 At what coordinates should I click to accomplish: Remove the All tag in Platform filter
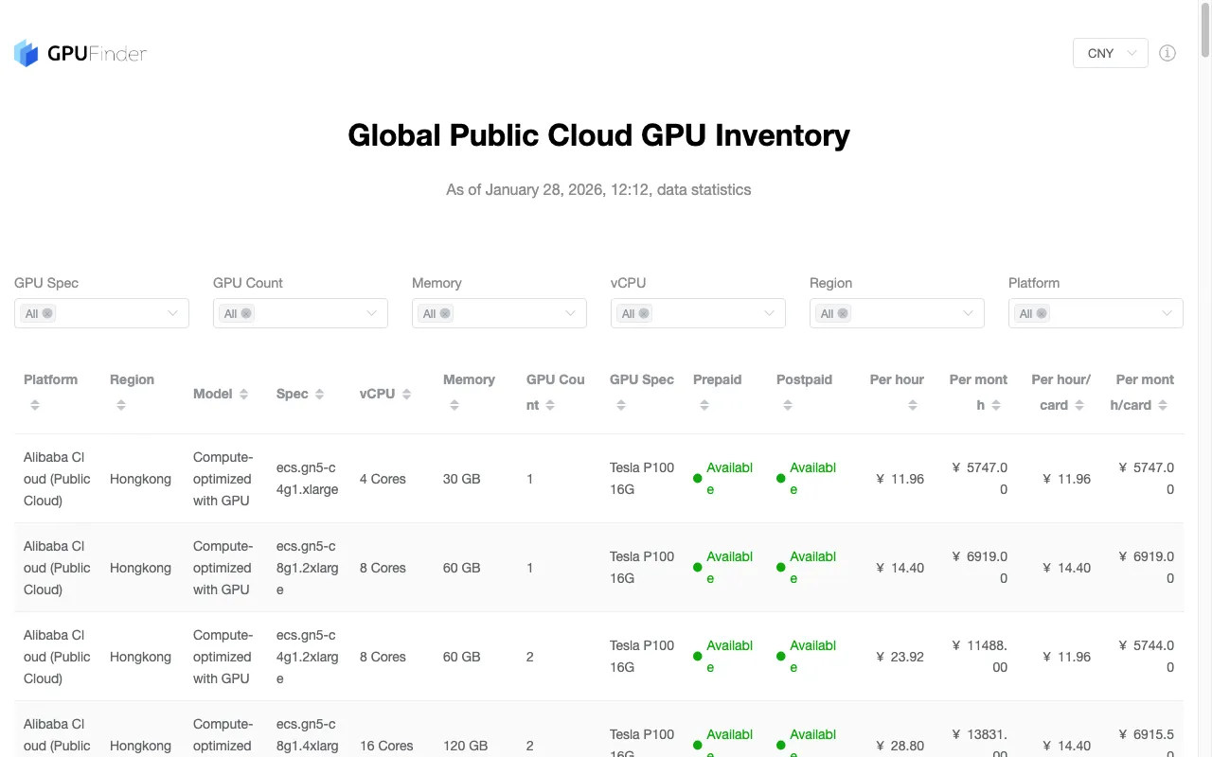click(x=1042, y=313)
